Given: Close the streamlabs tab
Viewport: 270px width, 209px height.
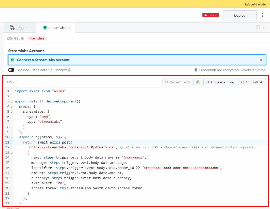Looking at the screenshot, I should (69, 28).
